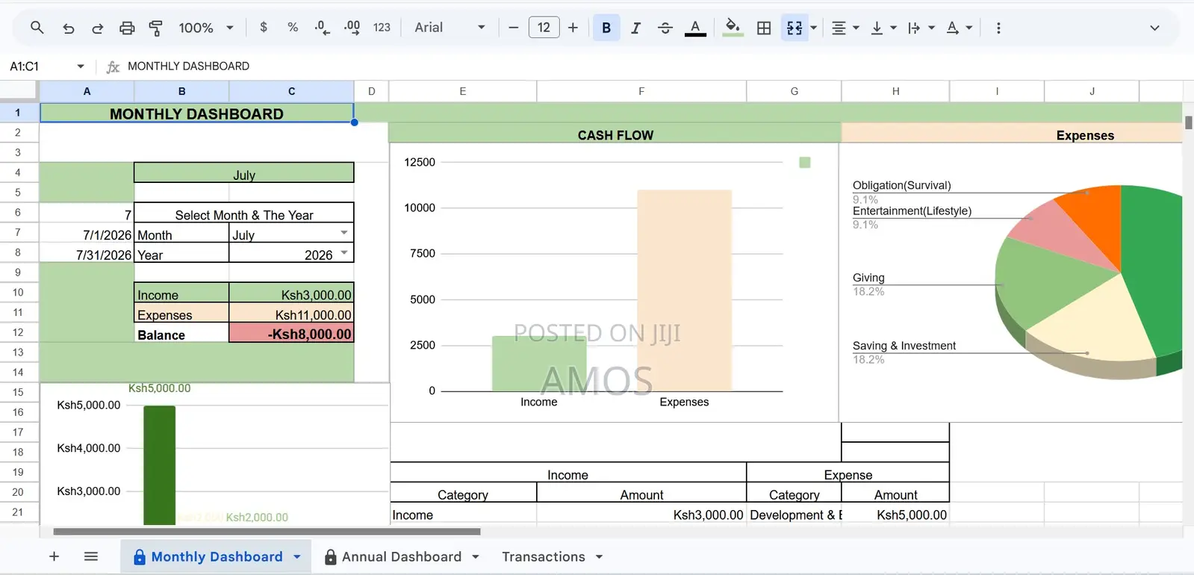Format as percent

tap(293, 28)
